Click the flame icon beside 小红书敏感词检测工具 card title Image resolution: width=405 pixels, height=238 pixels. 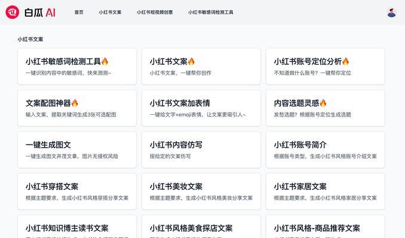pyautogui.click(x=105, y=61)
